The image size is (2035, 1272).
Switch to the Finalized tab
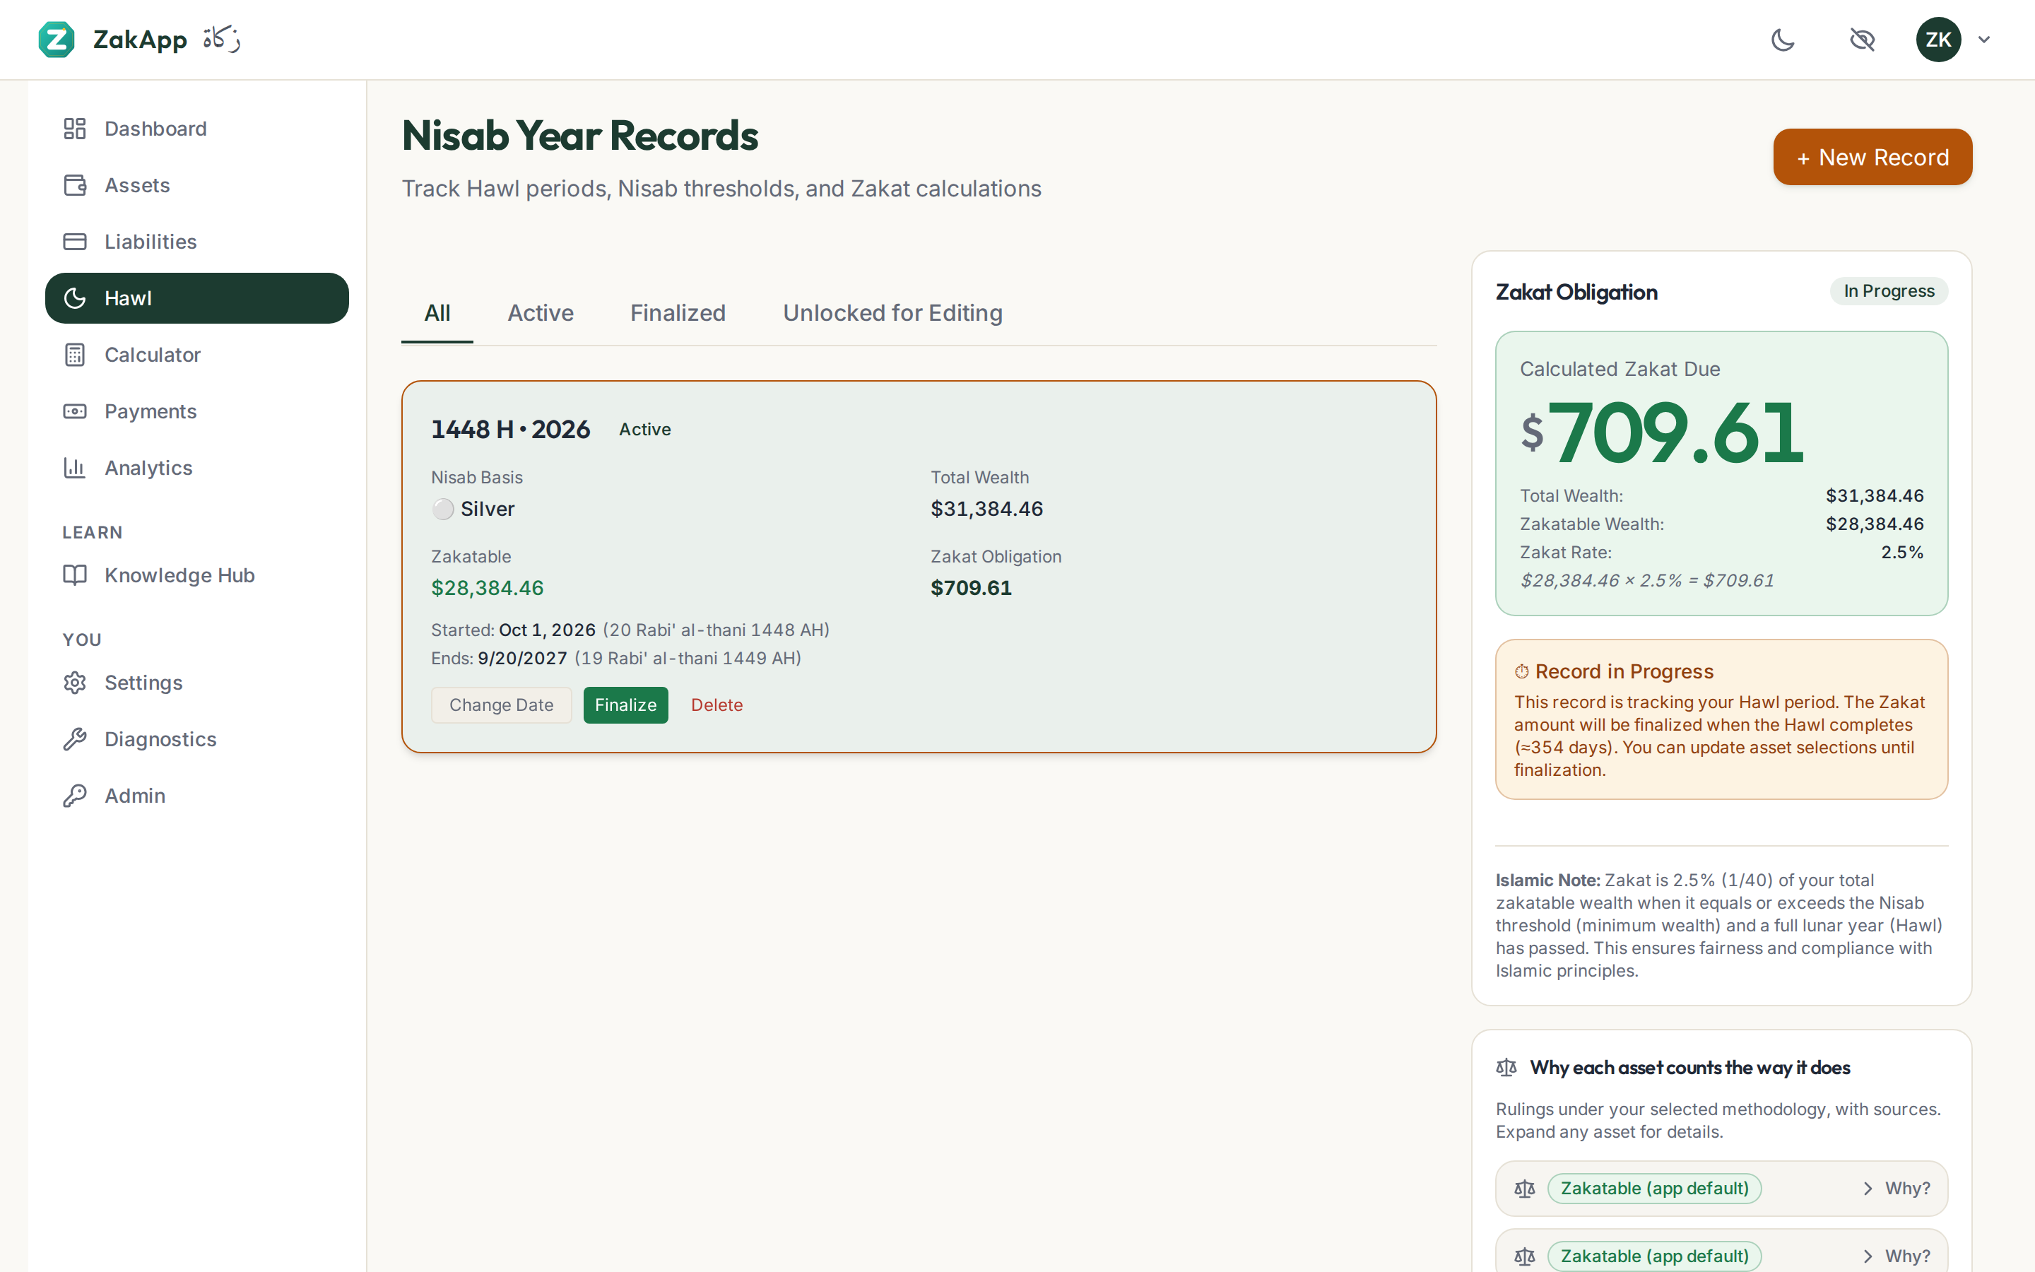678,313
